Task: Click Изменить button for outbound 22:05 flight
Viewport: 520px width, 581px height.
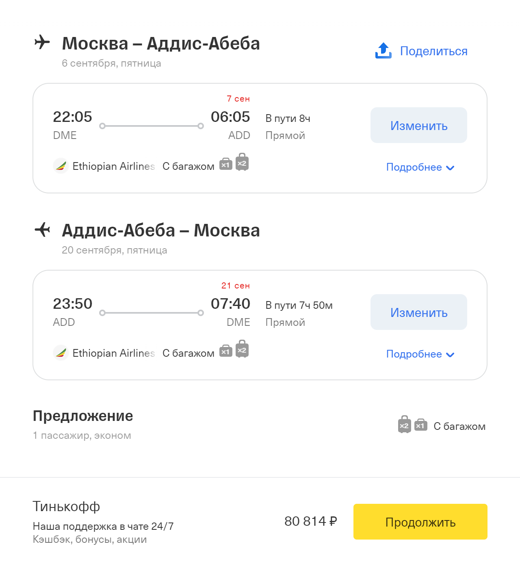Action: 419,125
